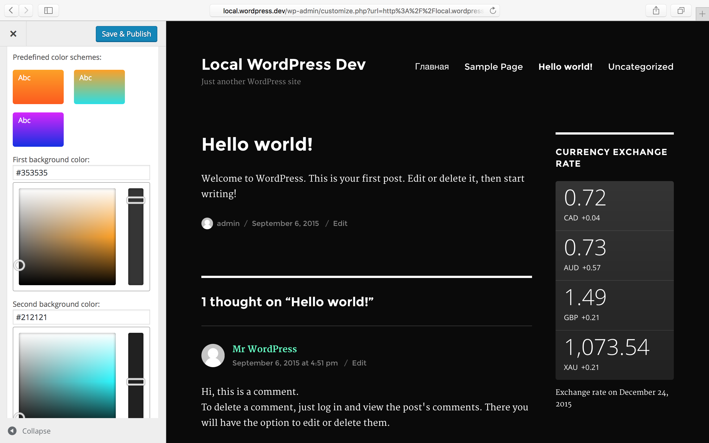The height and width of the screenshot is (443, 709).
Task: Click the admin author avatar icon
Action: pos(207,223)
